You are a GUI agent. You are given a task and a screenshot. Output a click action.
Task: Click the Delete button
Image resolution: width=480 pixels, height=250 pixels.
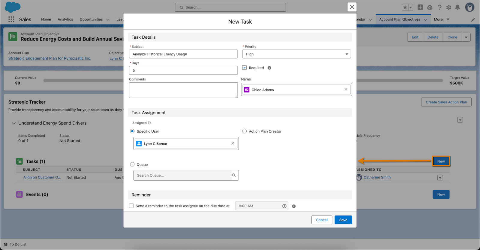(433, 37)
